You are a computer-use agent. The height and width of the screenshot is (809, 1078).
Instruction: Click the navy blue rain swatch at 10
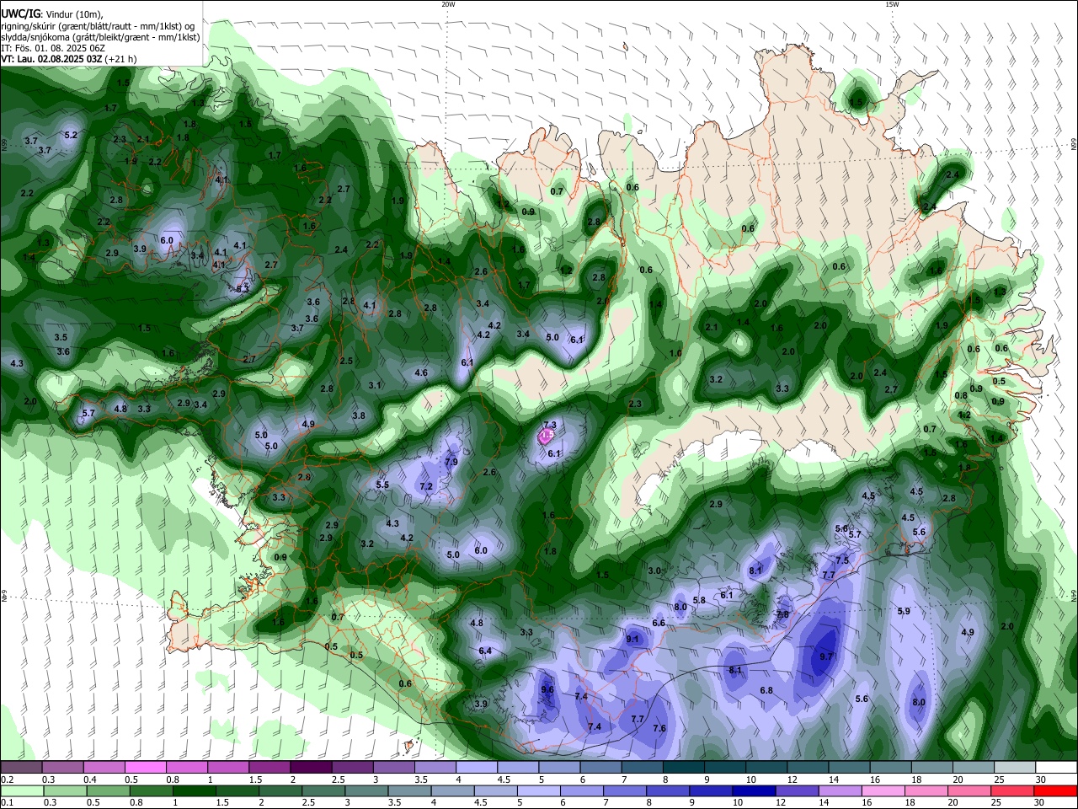754,790
